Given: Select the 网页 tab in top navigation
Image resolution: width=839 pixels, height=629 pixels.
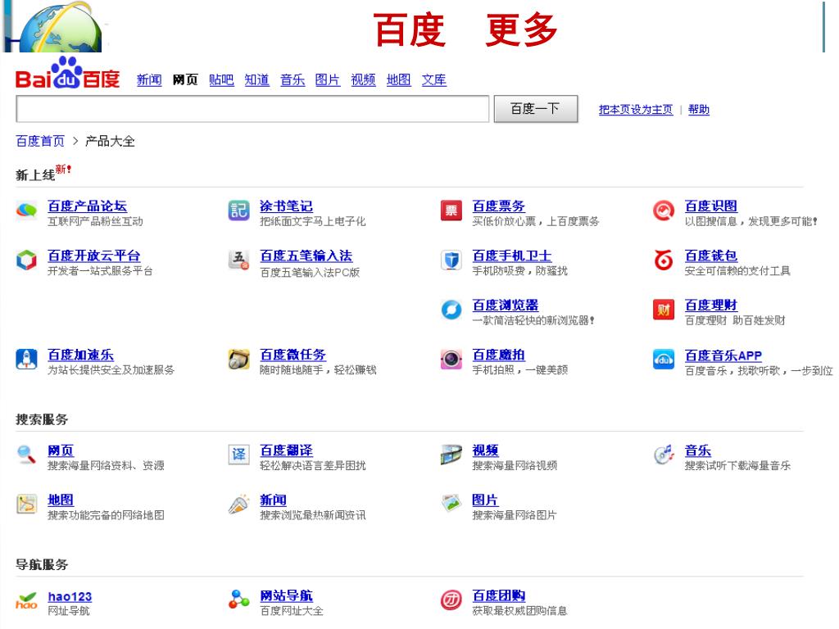Looking at the screenshot, I should click(185, 80).
